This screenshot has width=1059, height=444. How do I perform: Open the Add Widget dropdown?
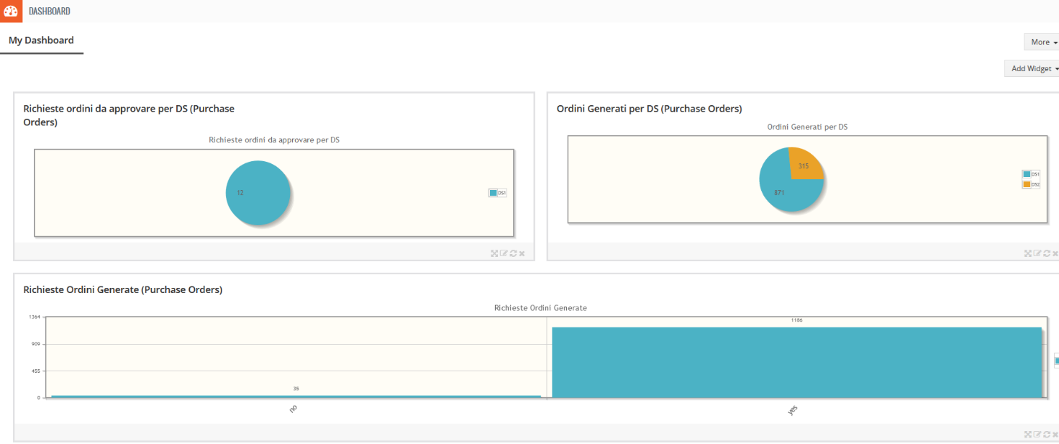(1035, 68)
